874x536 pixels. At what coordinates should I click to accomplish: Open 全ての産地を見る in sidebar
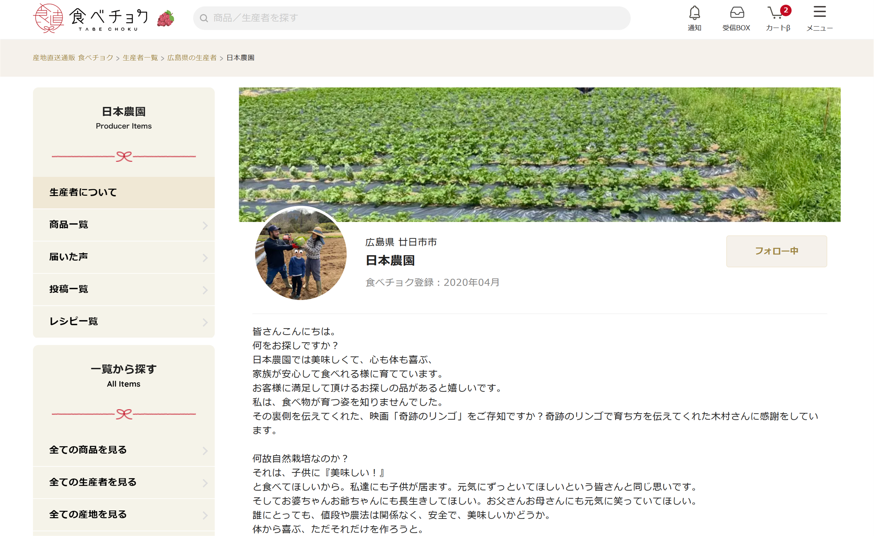pyautogui.click(x=124, y=515)
